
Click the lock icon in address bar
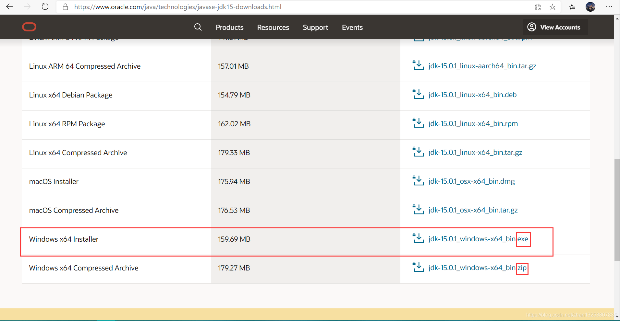[65, 7]
